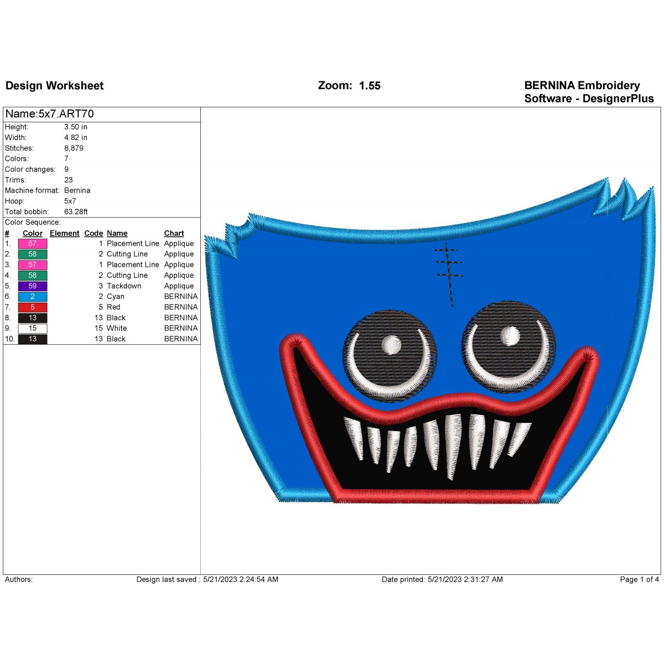Viewport: 664px width, 664px height.
Task: Click 'Cutting Line' in row 4
Action: (127, 275)
